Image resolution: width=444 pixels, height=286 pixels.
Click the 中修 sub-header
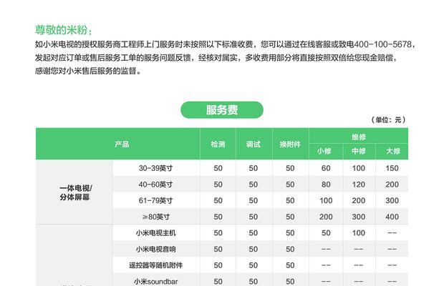359,151
